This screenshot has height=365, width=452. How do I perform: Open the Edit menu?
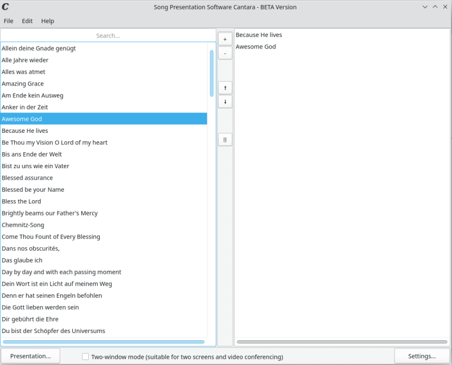tap(27, 21)
